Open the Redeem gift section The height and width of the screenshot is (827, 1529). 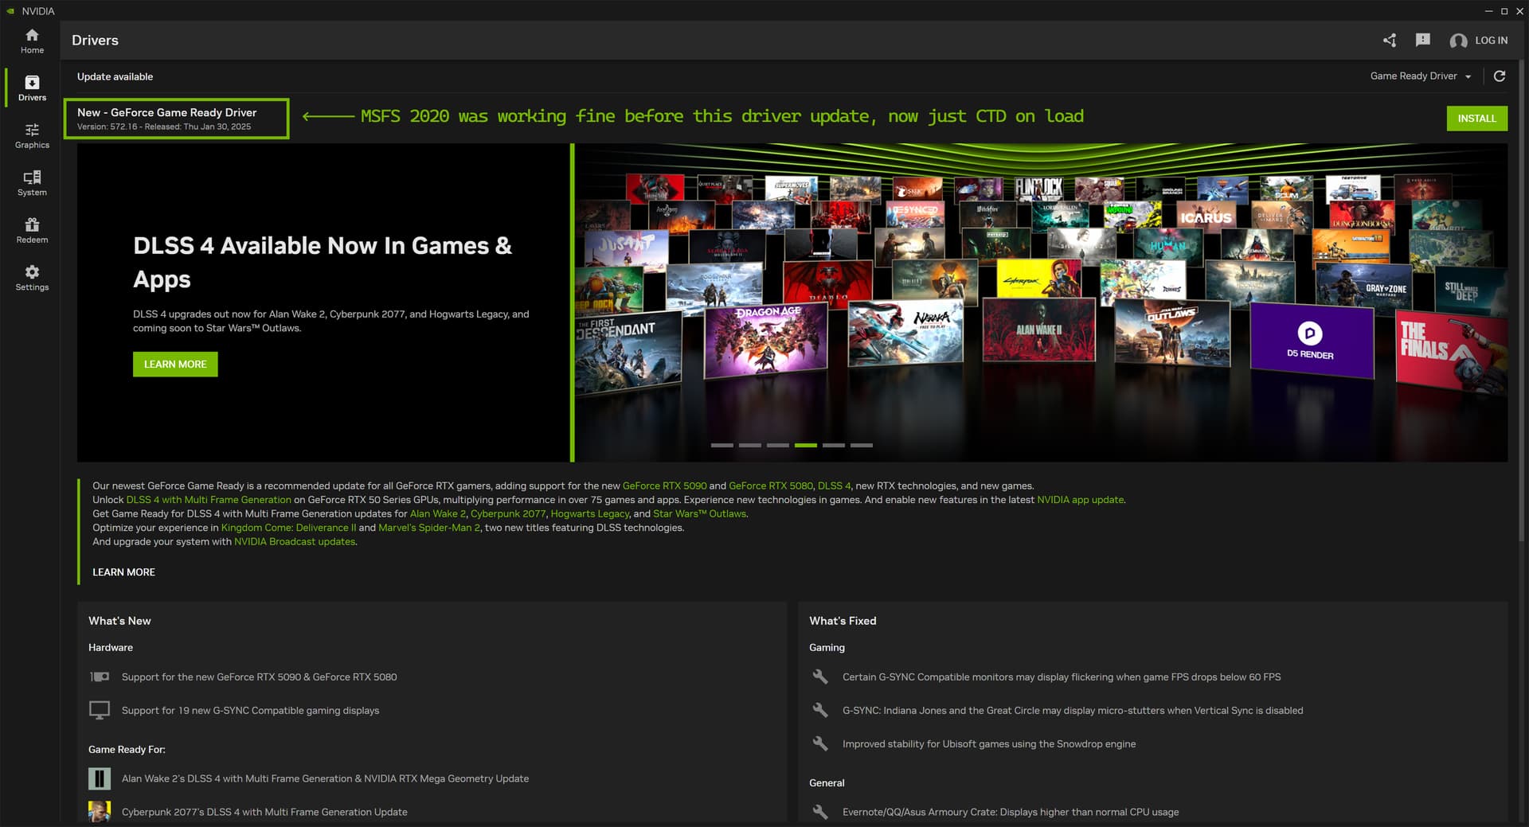click(x=32, y=230)
